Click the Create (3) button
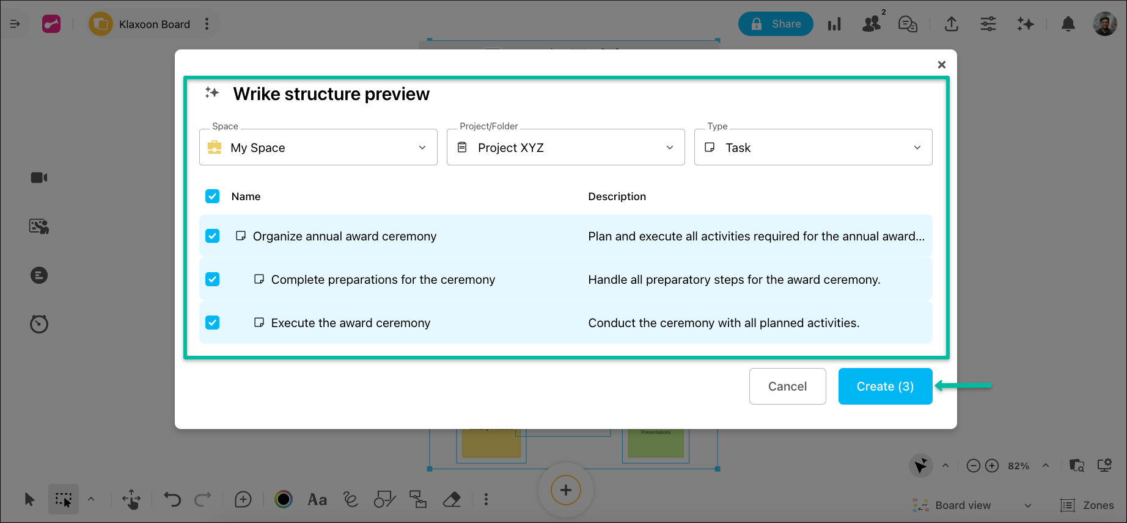This screenshot has height=523, width=1127. point(884,386)
